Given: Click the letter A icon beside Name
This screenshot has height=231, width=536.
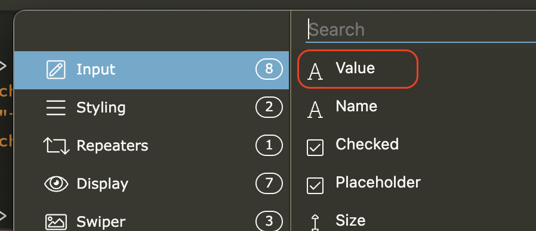Looking at the screenshot, I should coord(315,110).
